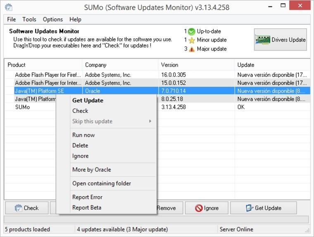Viewport: 314px width, 237px height.
Task: Click the Check button's calendar icon
Action: click(x=18, y=208)
